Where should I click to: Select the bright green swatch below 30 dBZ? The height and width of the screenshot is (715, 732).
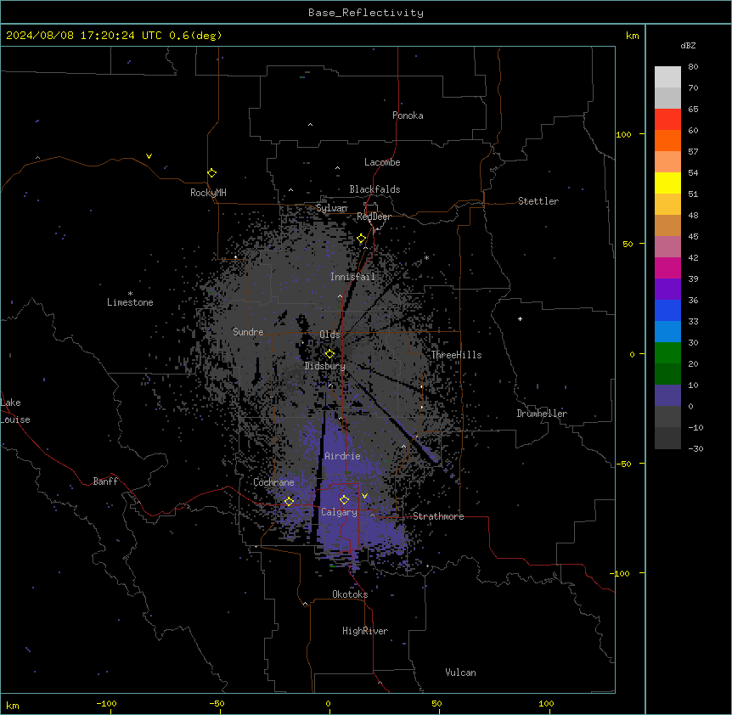(667, 353)
